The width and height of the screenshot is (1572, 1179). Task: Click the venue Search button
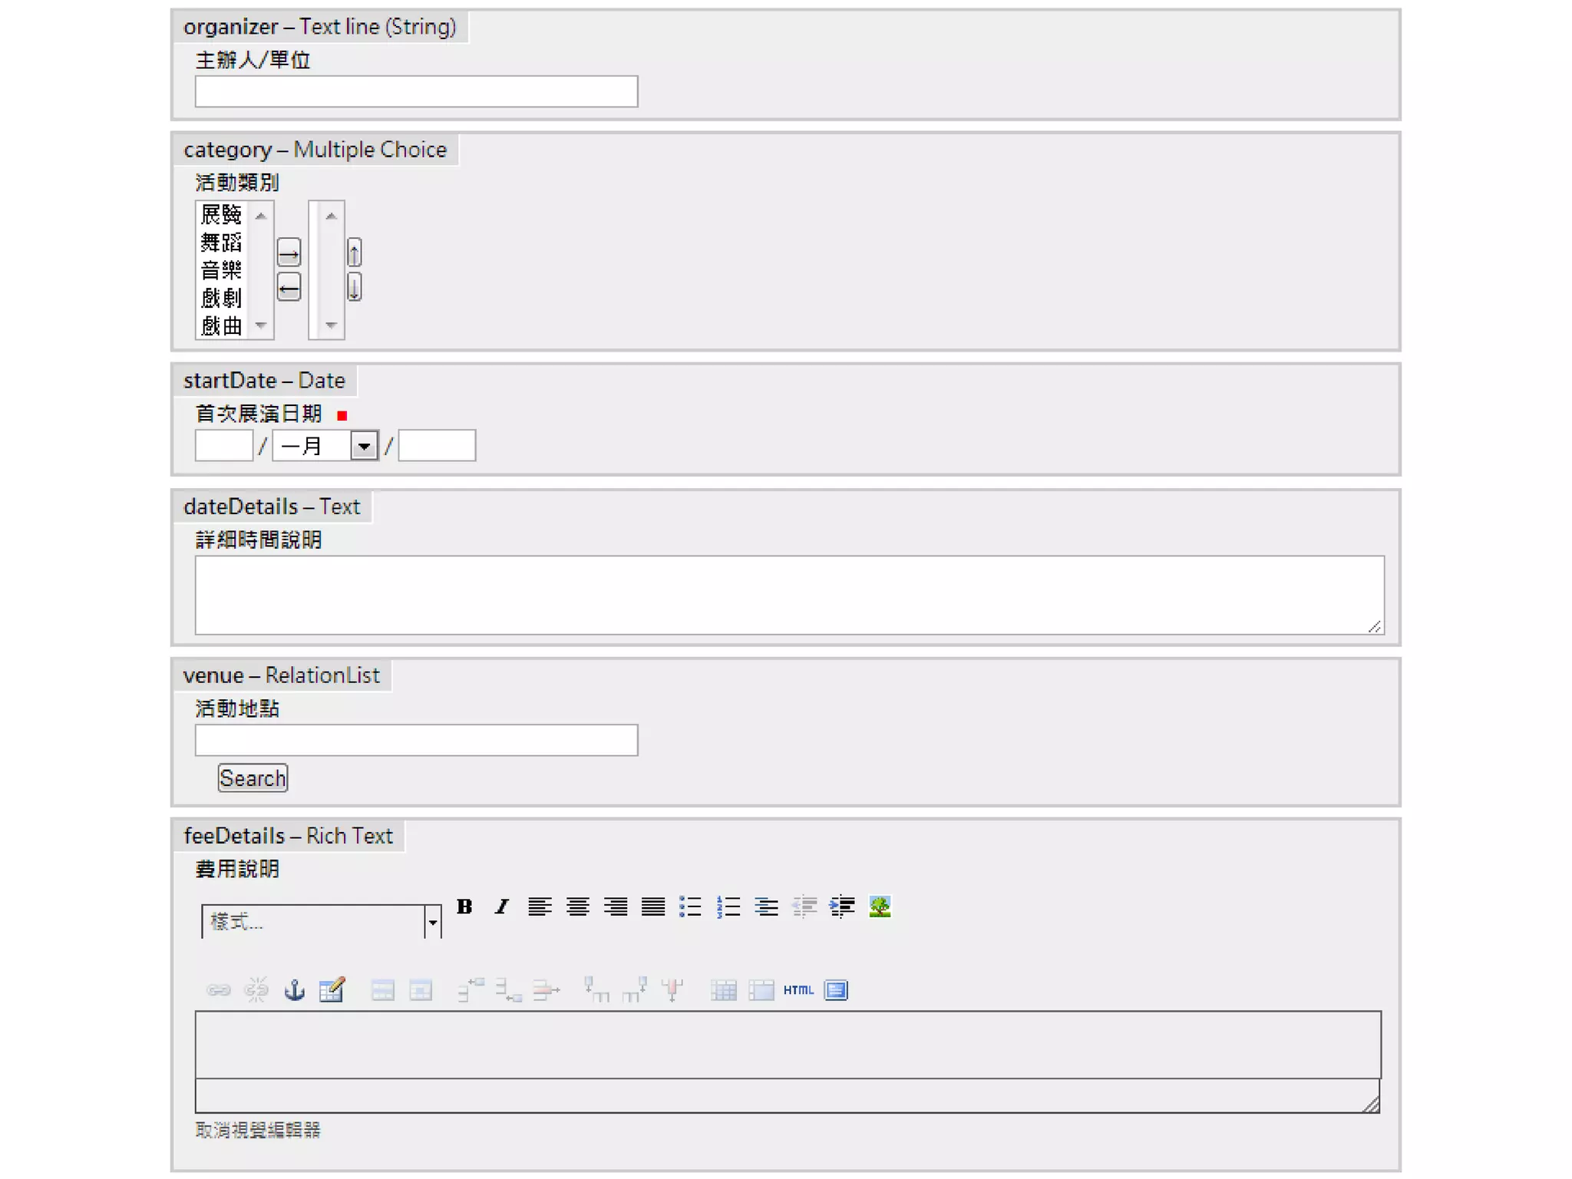point(253,778)
